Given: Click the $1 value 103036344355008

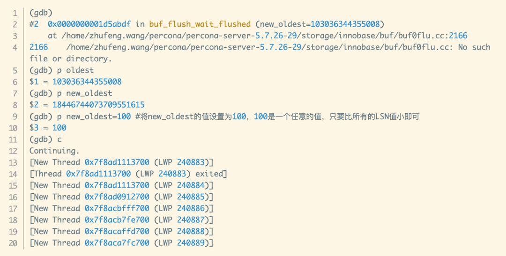Looking at the screenshot, I should tap(87, 81).
